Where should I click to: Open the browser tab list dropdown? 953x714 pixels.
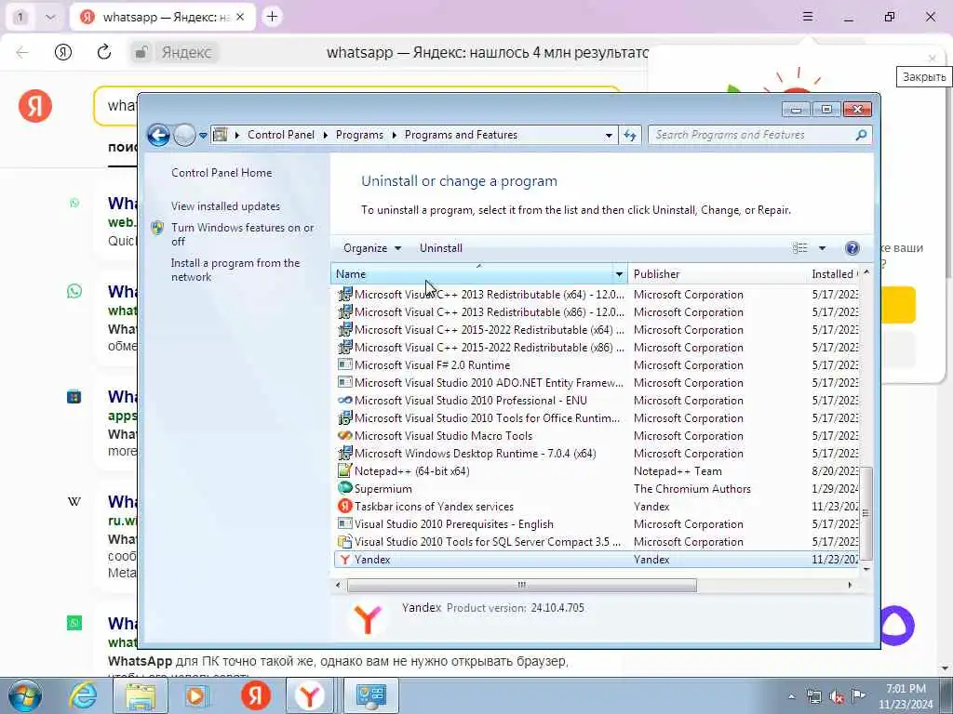pos(50,17)
